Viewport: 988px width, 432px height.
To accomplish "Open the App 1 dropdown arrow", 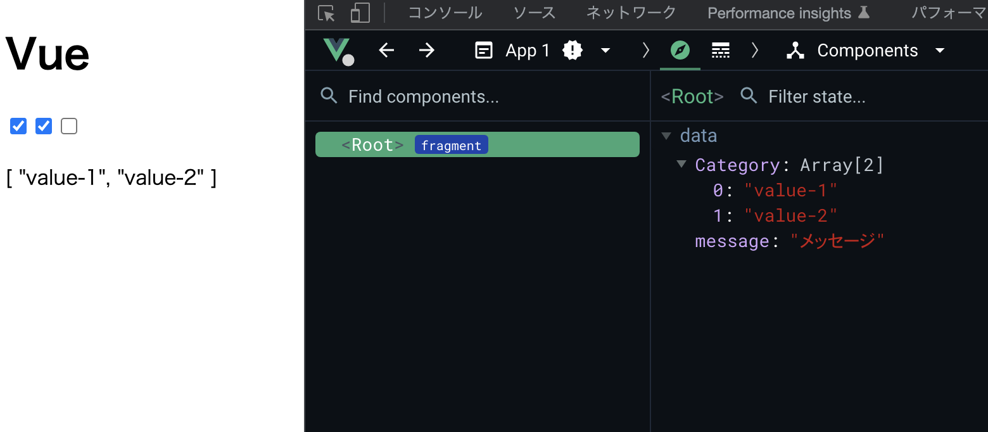I will (605, 51).
